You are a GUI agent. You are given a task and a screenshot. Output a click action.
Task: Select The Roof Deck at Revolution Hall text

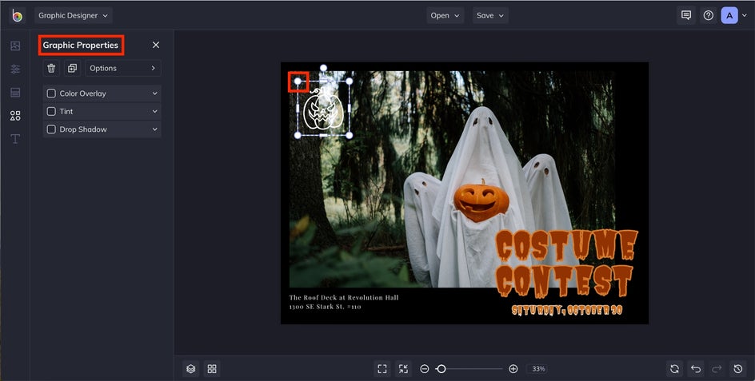[x=344, y=297]
